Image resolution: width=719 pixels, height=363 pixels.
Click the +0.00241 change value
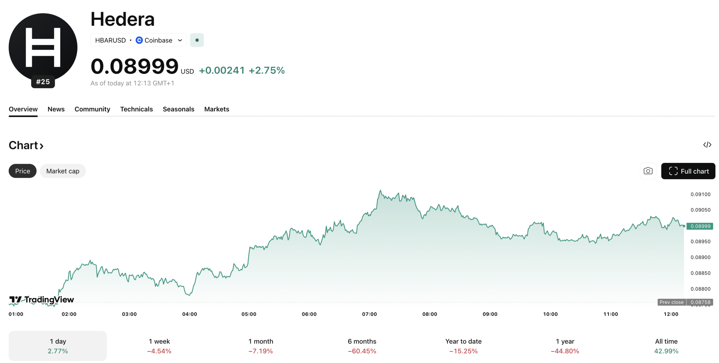(x=222, y=70)
